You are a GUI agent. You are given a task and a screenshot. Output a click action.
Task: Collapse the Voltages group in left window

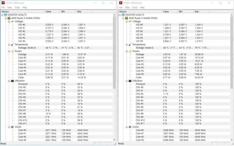9,22
